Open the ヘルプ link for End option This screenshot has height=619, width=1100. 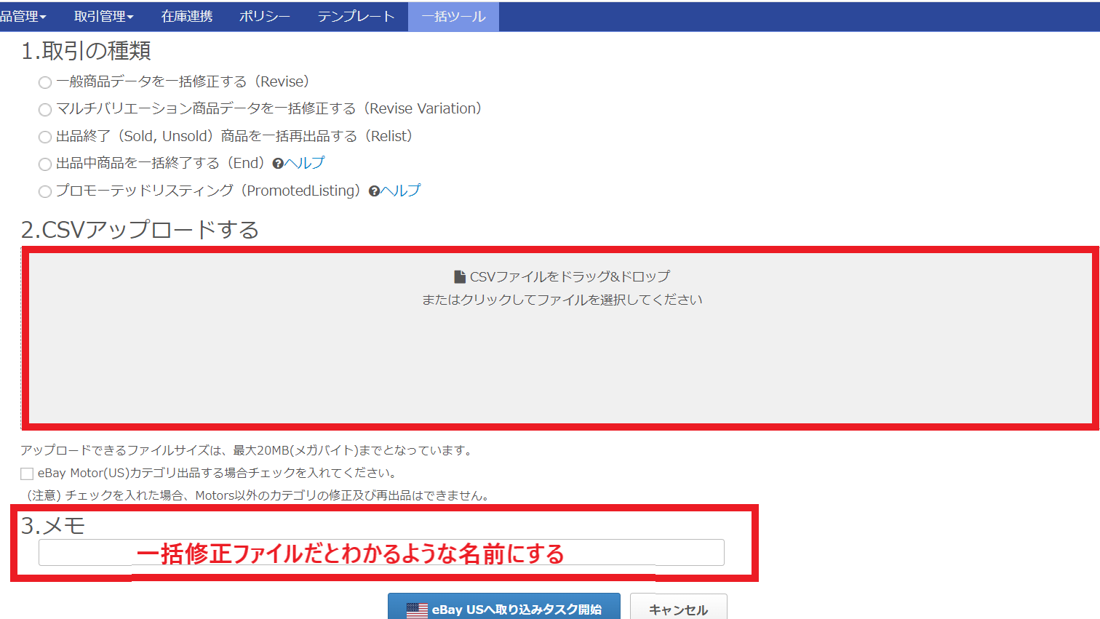(305, 164)
